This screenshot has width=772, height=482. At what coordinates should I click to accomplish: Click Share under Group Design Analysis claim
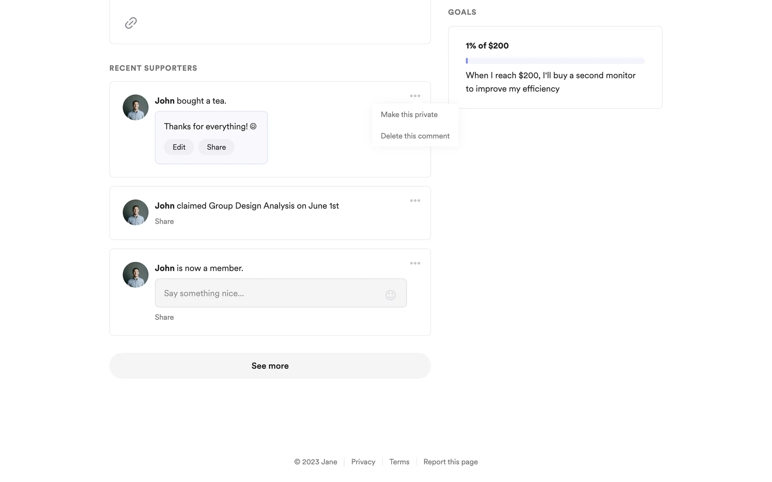coord(164,221)
